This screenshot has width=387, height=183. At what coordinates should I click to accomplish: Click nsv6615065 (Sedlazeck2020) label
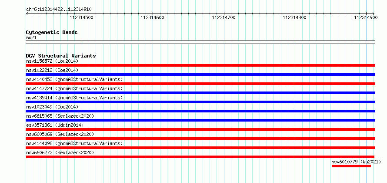coord(60,116)
